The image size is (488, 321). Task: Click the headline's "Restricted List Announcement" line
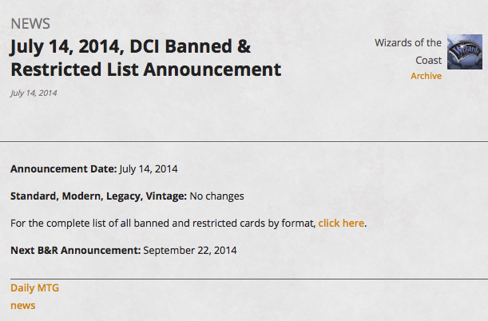tap(146, 69)
